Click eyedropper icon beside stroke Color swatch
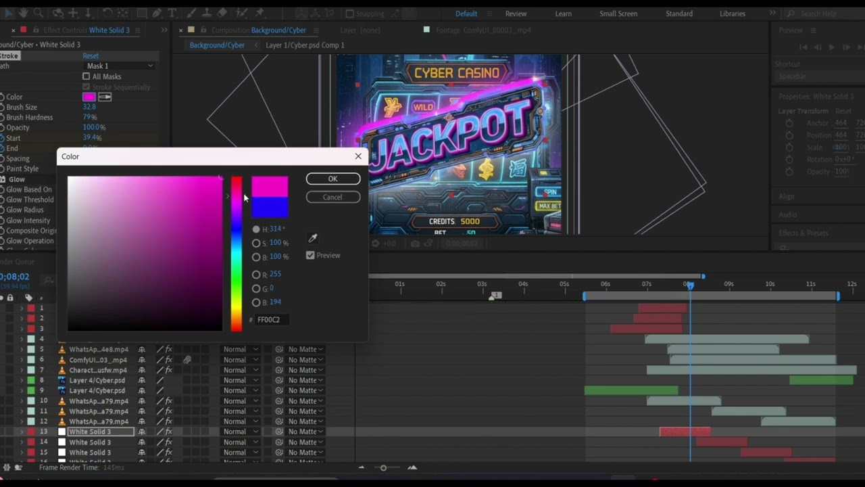The width and height of the screenshot is (865, 487). point(105,97)
